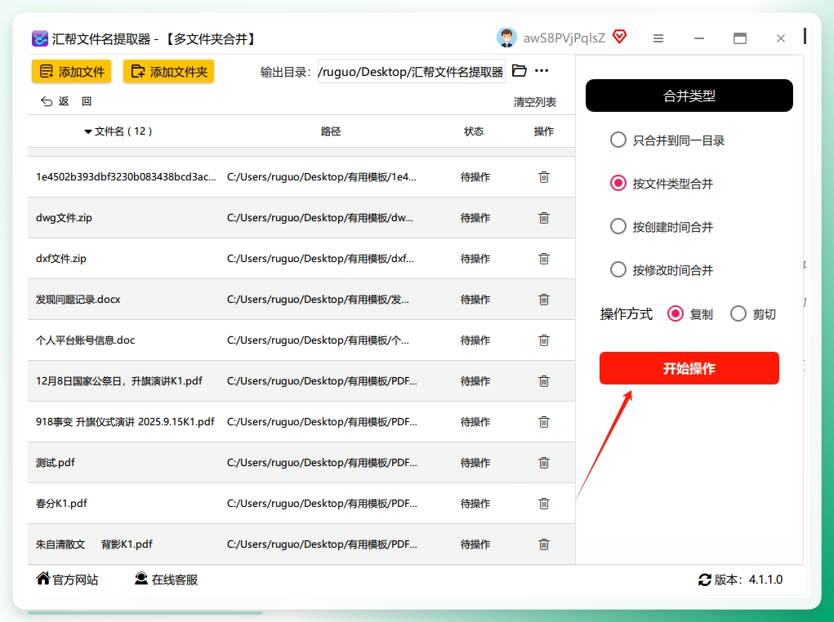This screenshot has height=622, width=834.
Task: Select file 朱自清散文 背影K1.pdf
Action: (x=94, y=544)
